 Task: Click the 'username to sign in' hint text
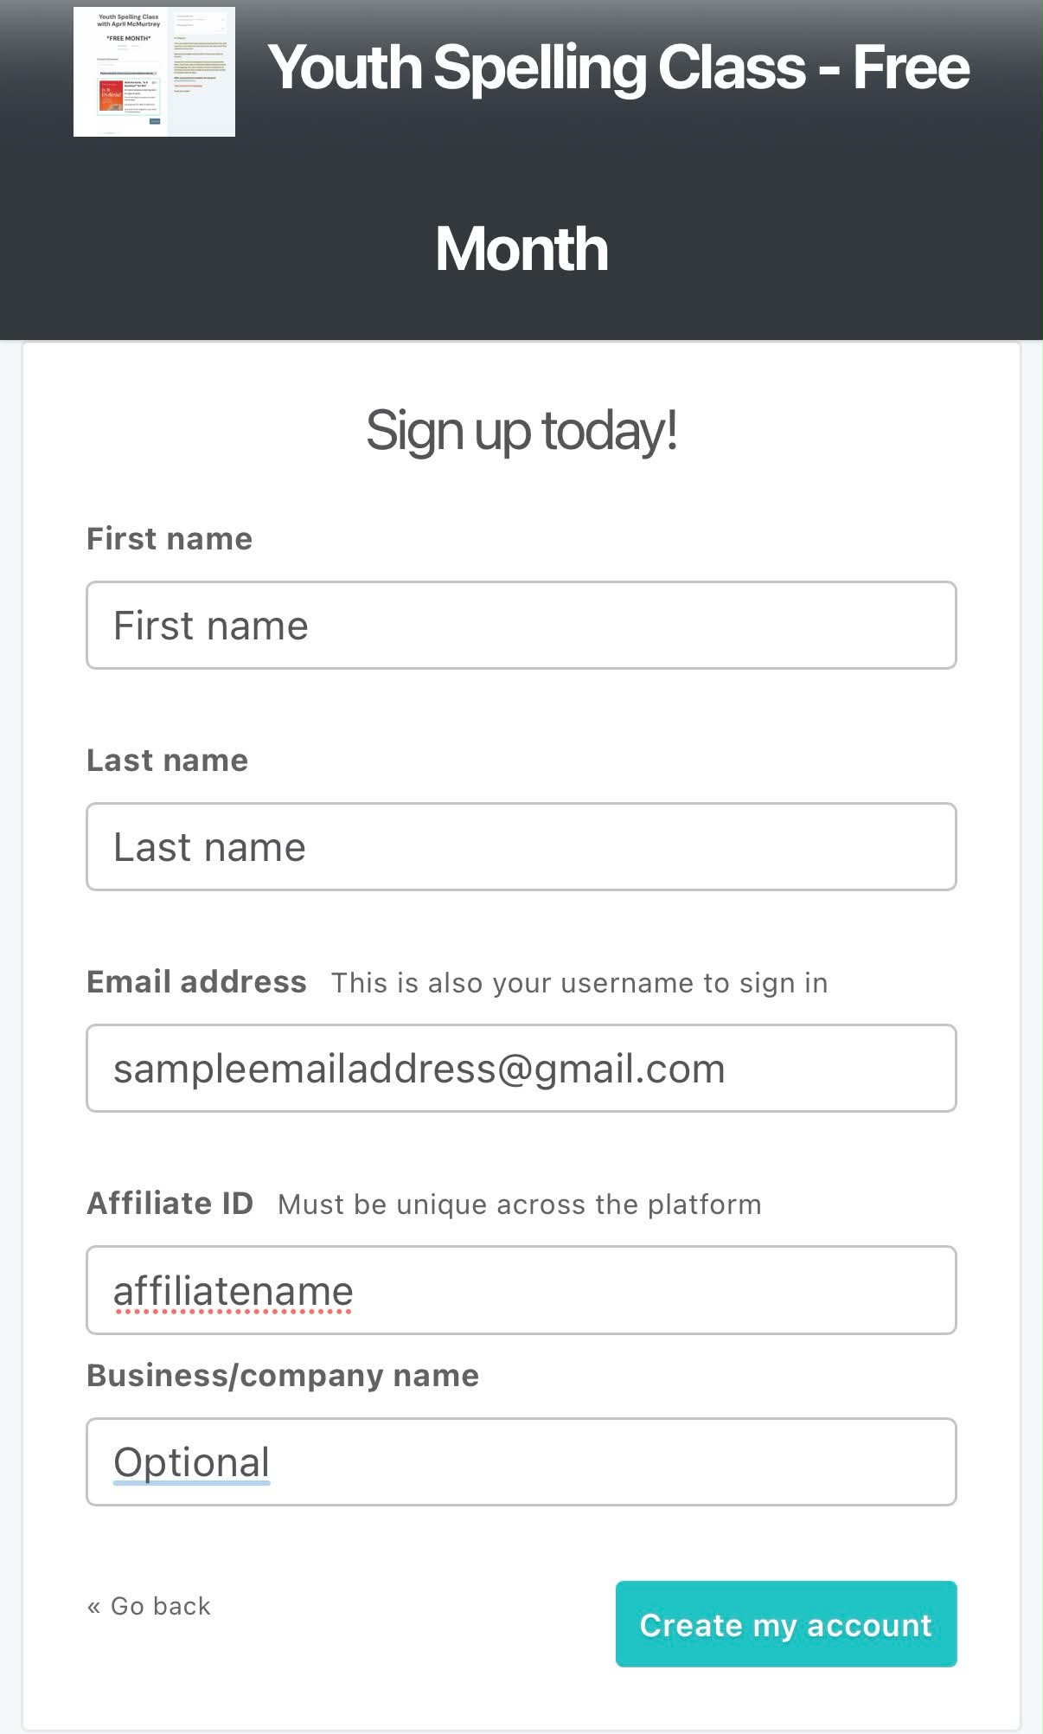pyautogui.click(x=694, y=983)
